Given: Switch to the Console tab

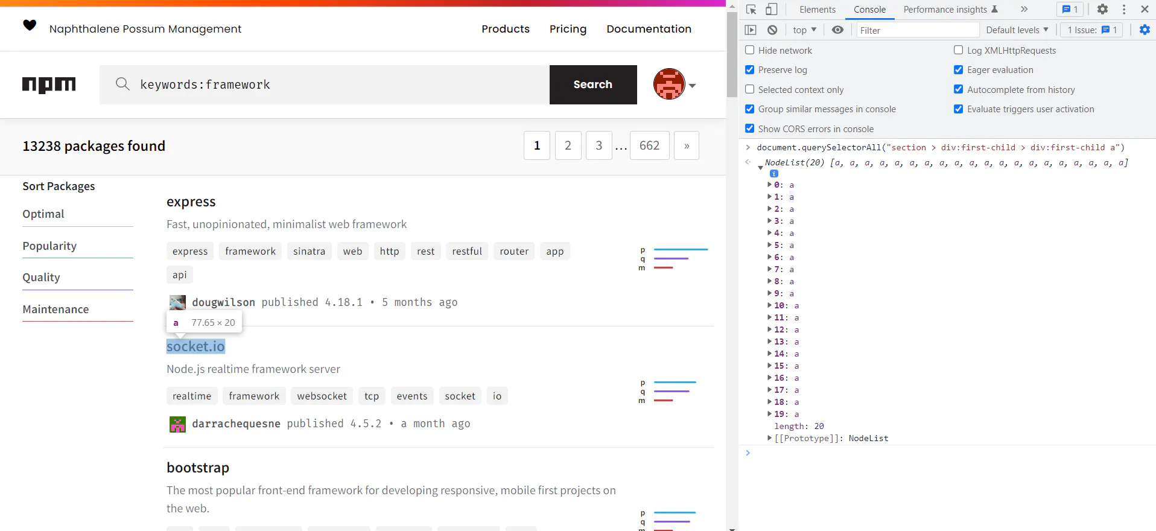Looking at the screenshot, I should click(x=869, y=9).
